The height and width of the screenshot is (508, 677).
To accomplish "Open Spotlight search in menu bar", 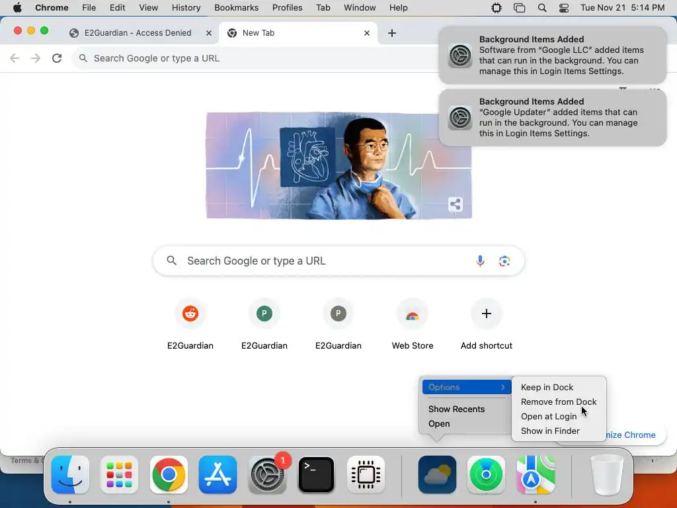I will click(542, 8).
